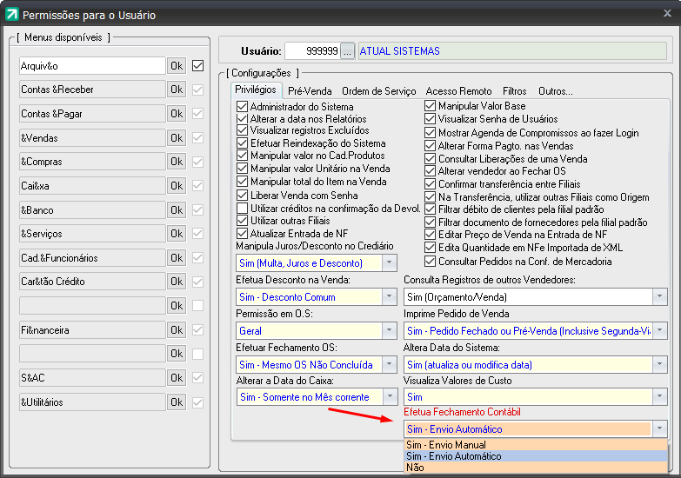
Task: Go to the Acesso Remoto tab
Action: coord(457,91)
